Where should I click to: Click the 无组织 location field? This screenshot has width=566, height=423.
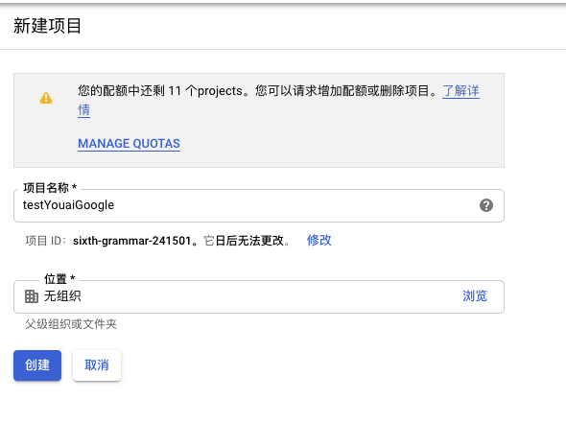tap(259, 296)
